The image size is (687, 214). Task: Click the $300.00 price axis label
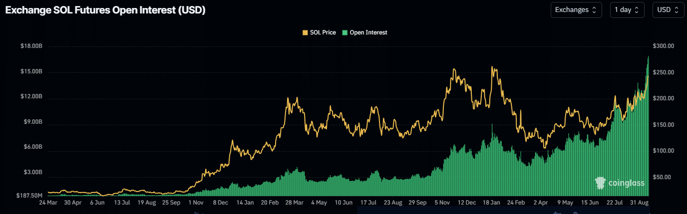pyautogui.click(x=664, y=46)
